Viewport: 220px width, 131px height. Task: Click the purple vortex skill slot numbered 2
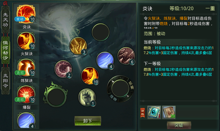click(x=63, y=69)
